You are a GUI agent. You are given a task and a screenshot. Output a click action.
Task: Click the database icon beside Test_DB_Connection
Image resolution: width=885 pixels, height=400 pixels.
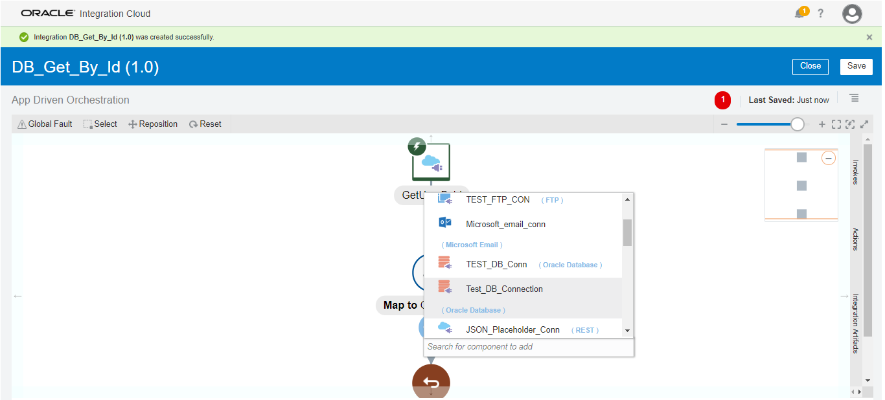point(444,287)
